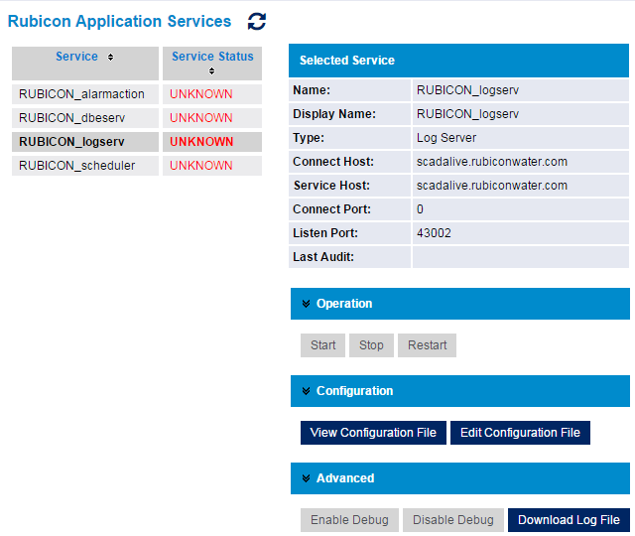This screenshot has height=536, width=635.
Task: Click Disable Debug button
Action: click(453, 520)
